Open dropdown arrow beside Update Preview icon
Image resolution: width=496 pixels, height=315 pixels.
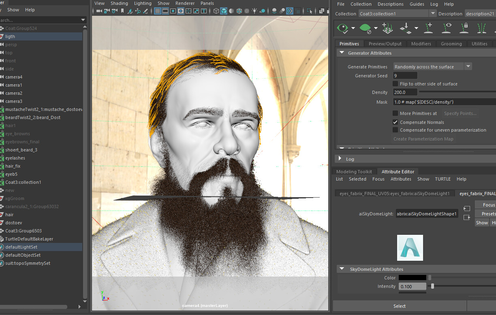click(353, 28)
